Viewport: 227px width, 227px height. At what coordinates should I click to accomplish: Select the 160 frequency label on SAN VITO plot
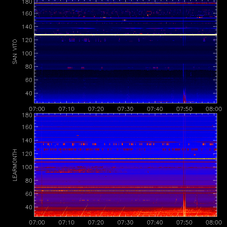tap(27, 13)
